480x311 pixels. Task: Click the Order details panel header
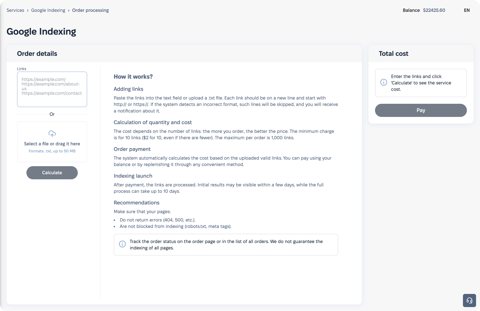tap(37, 54)
